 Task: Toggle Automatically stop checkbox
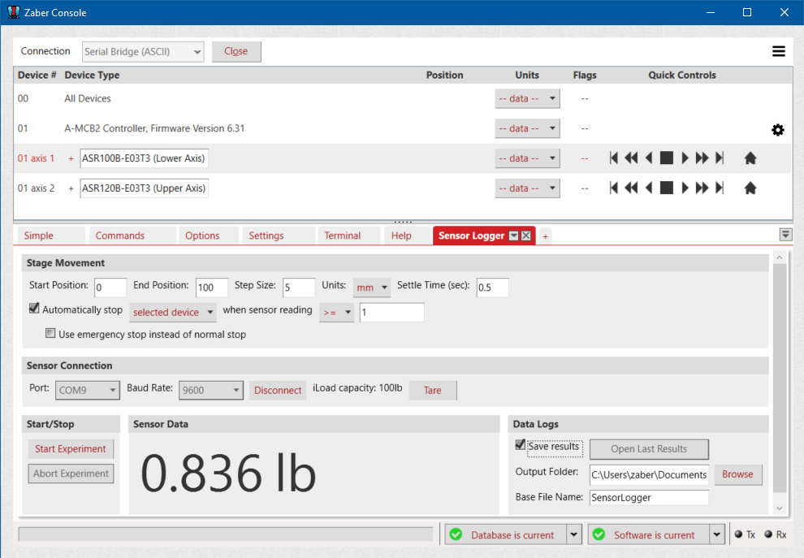(x=34, y=308)
